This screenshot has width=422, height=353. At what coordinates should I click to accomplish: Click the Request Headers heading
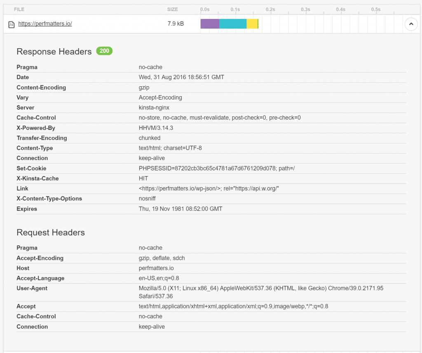pos(51,233)
